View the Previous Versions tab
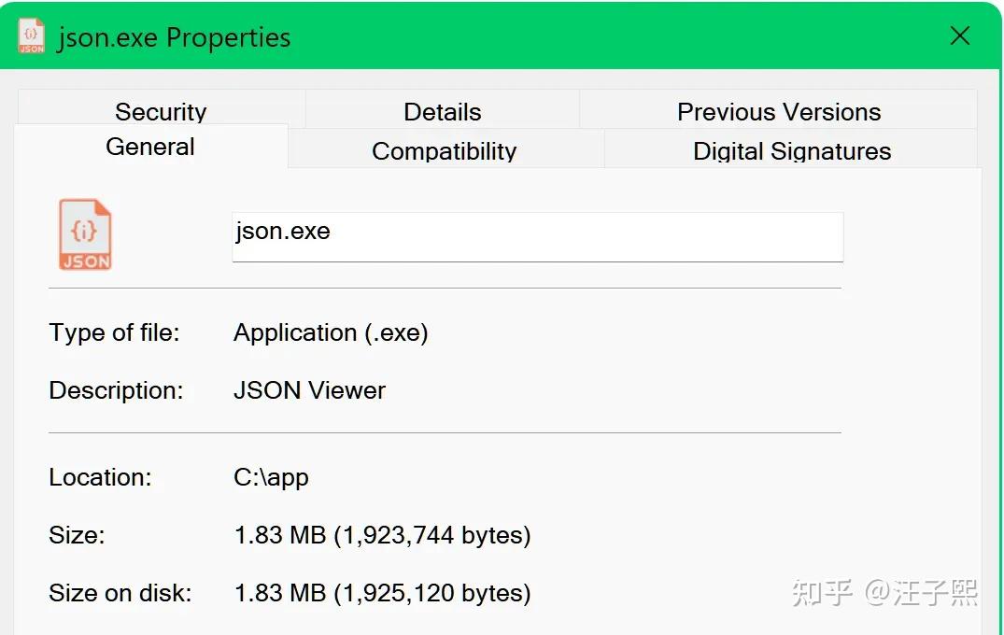This screenshot has height=635, width=1004. 778,111
